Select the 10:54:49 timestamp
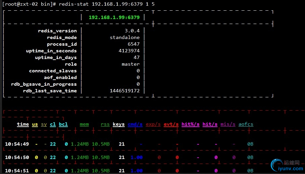 (17, 144)
